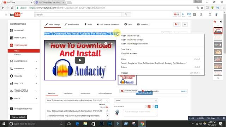The image size is (226, 127).
Task: Open the Advanced settings tab
Action: [105, 93]
